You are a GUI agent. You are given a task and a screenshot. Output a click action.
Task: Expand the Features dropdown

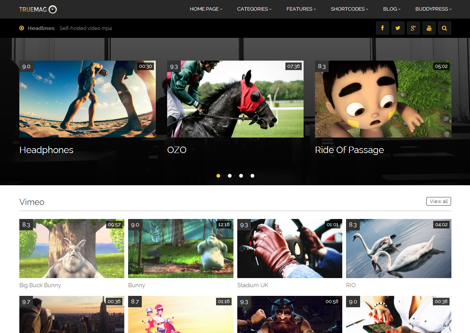coord(301,9)
